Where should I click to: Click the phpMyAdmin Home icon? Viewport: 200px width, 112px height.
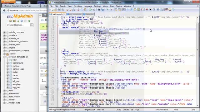pyautogui.click(x=10, y=21)
